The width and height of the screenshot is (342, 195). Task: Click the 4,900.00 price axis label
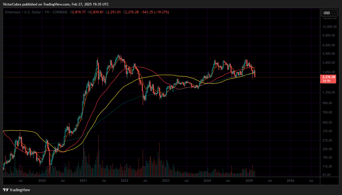click(x=329, y=54)
